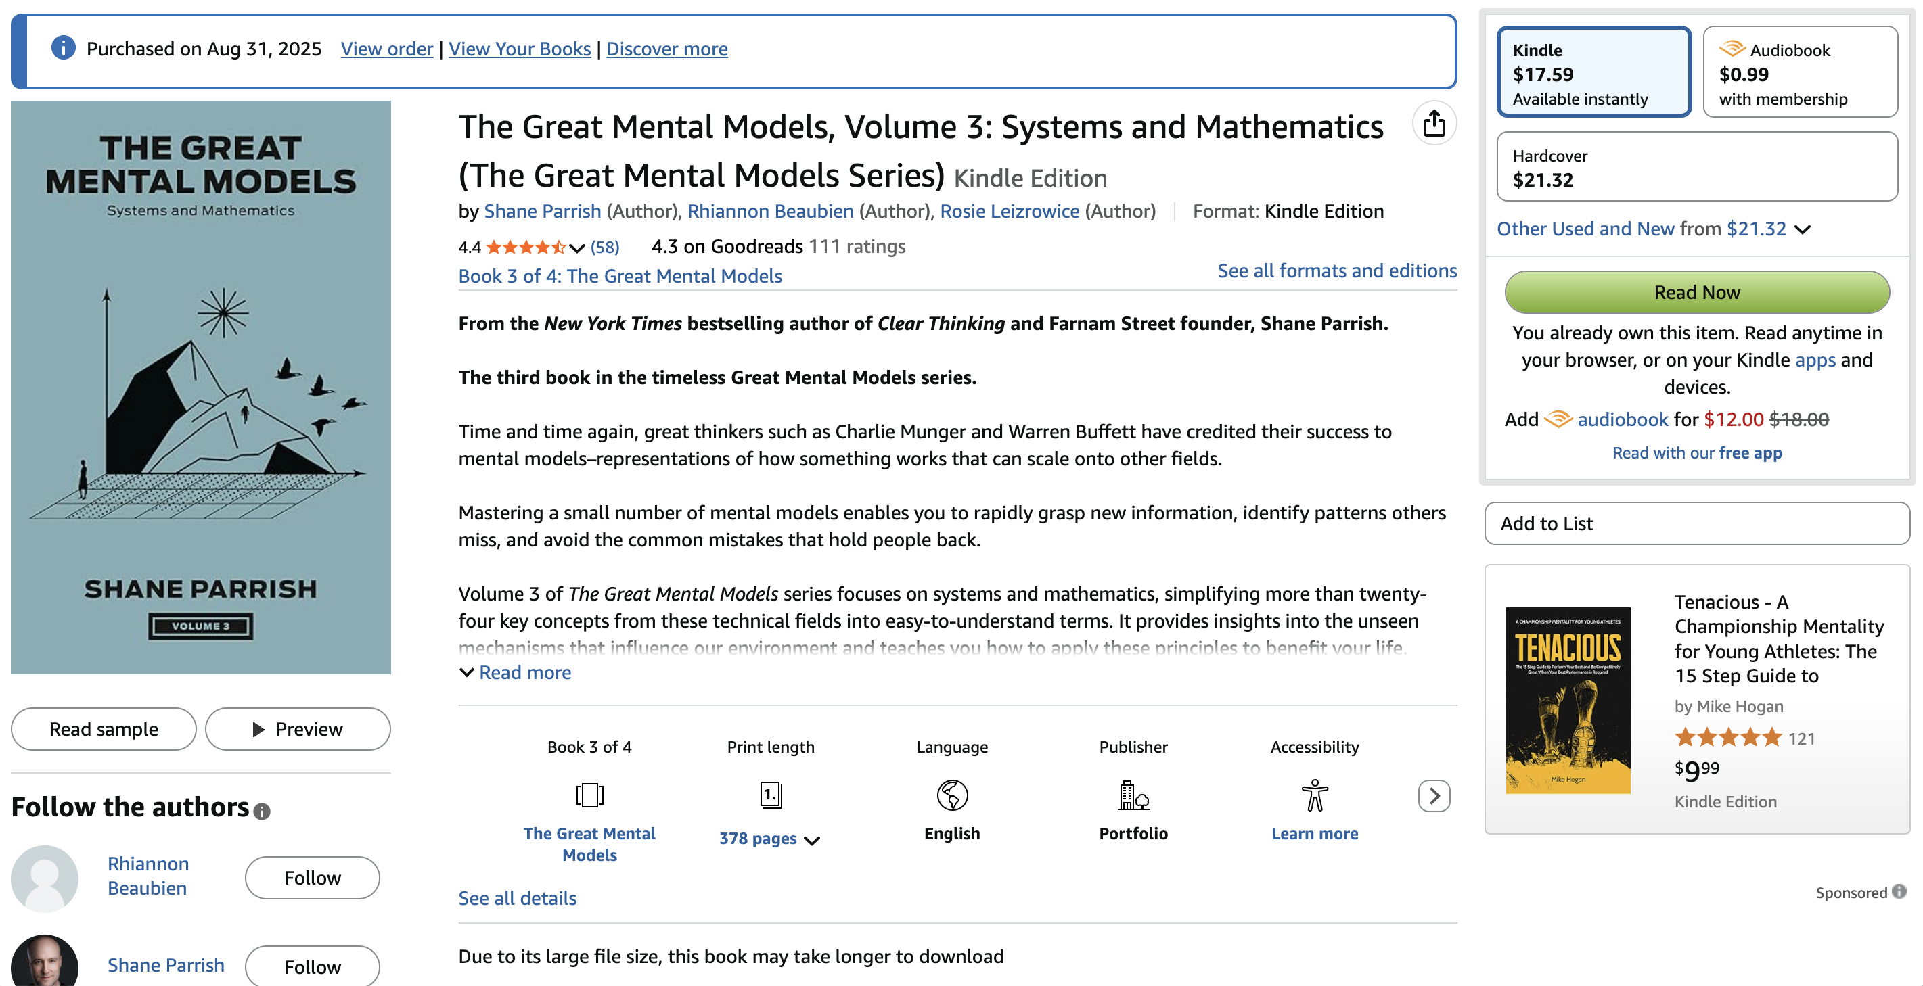The width and height of the screenshot is (1923, 986).
Task: Select the Hardcover format option
Action: 1697,167
